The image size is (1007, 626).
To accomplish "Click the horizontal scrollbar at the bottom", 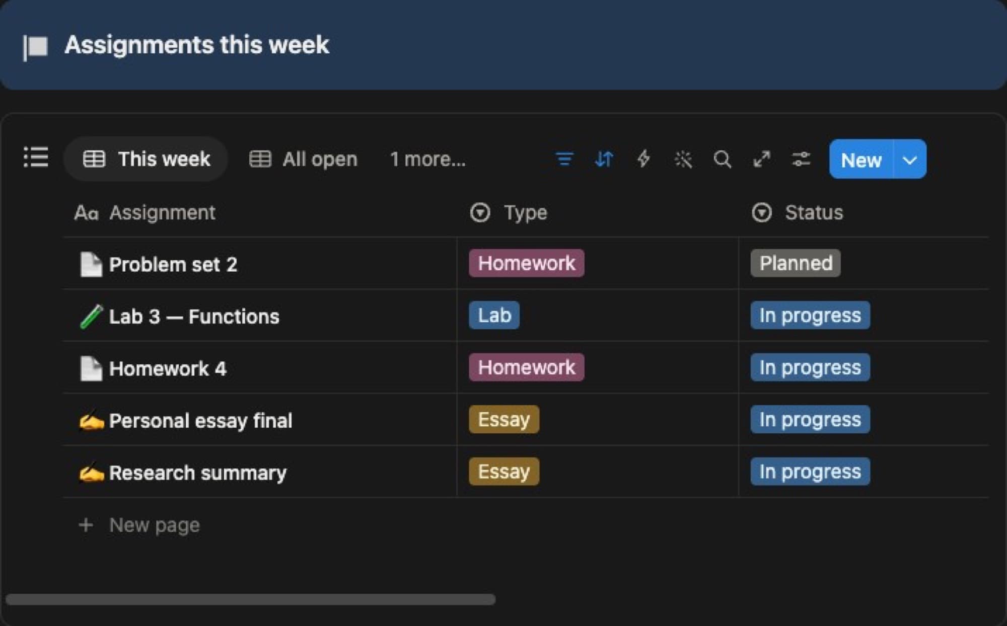I will pos(250,599).
